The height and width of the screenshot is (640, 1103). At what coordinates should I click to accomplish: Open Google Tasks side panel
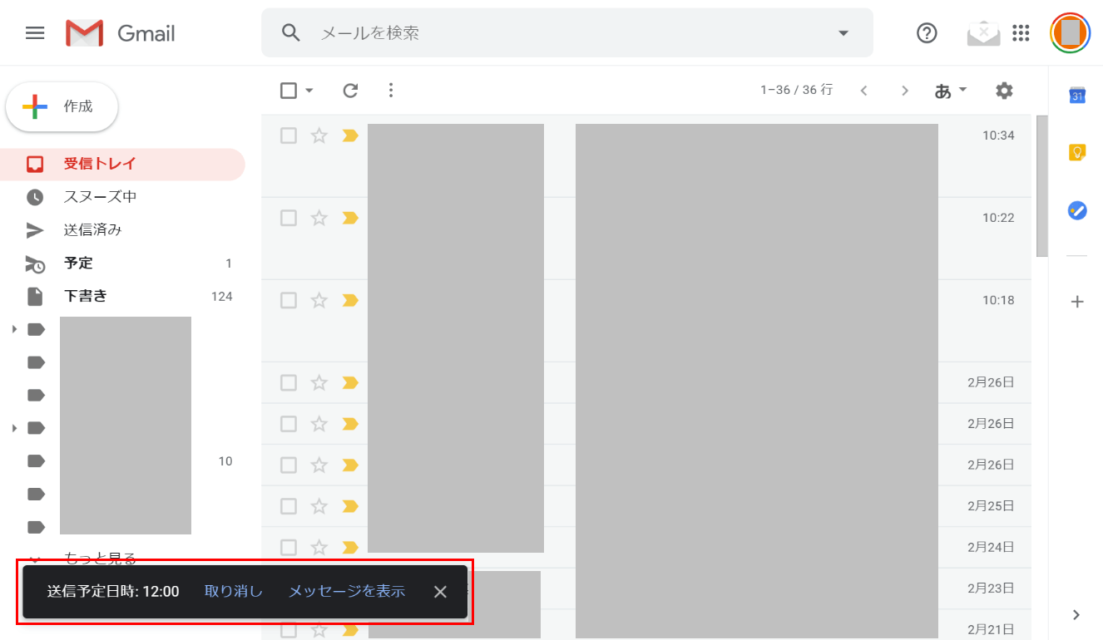click(x=1077, y=210)
